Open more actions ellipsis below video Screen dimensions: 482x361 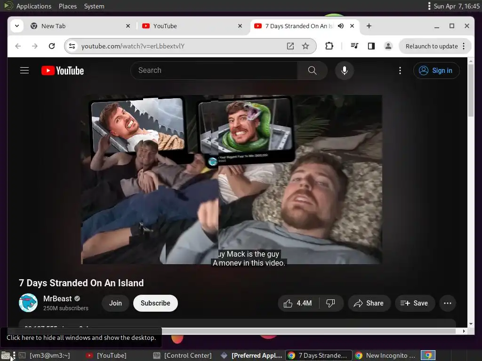447,303
